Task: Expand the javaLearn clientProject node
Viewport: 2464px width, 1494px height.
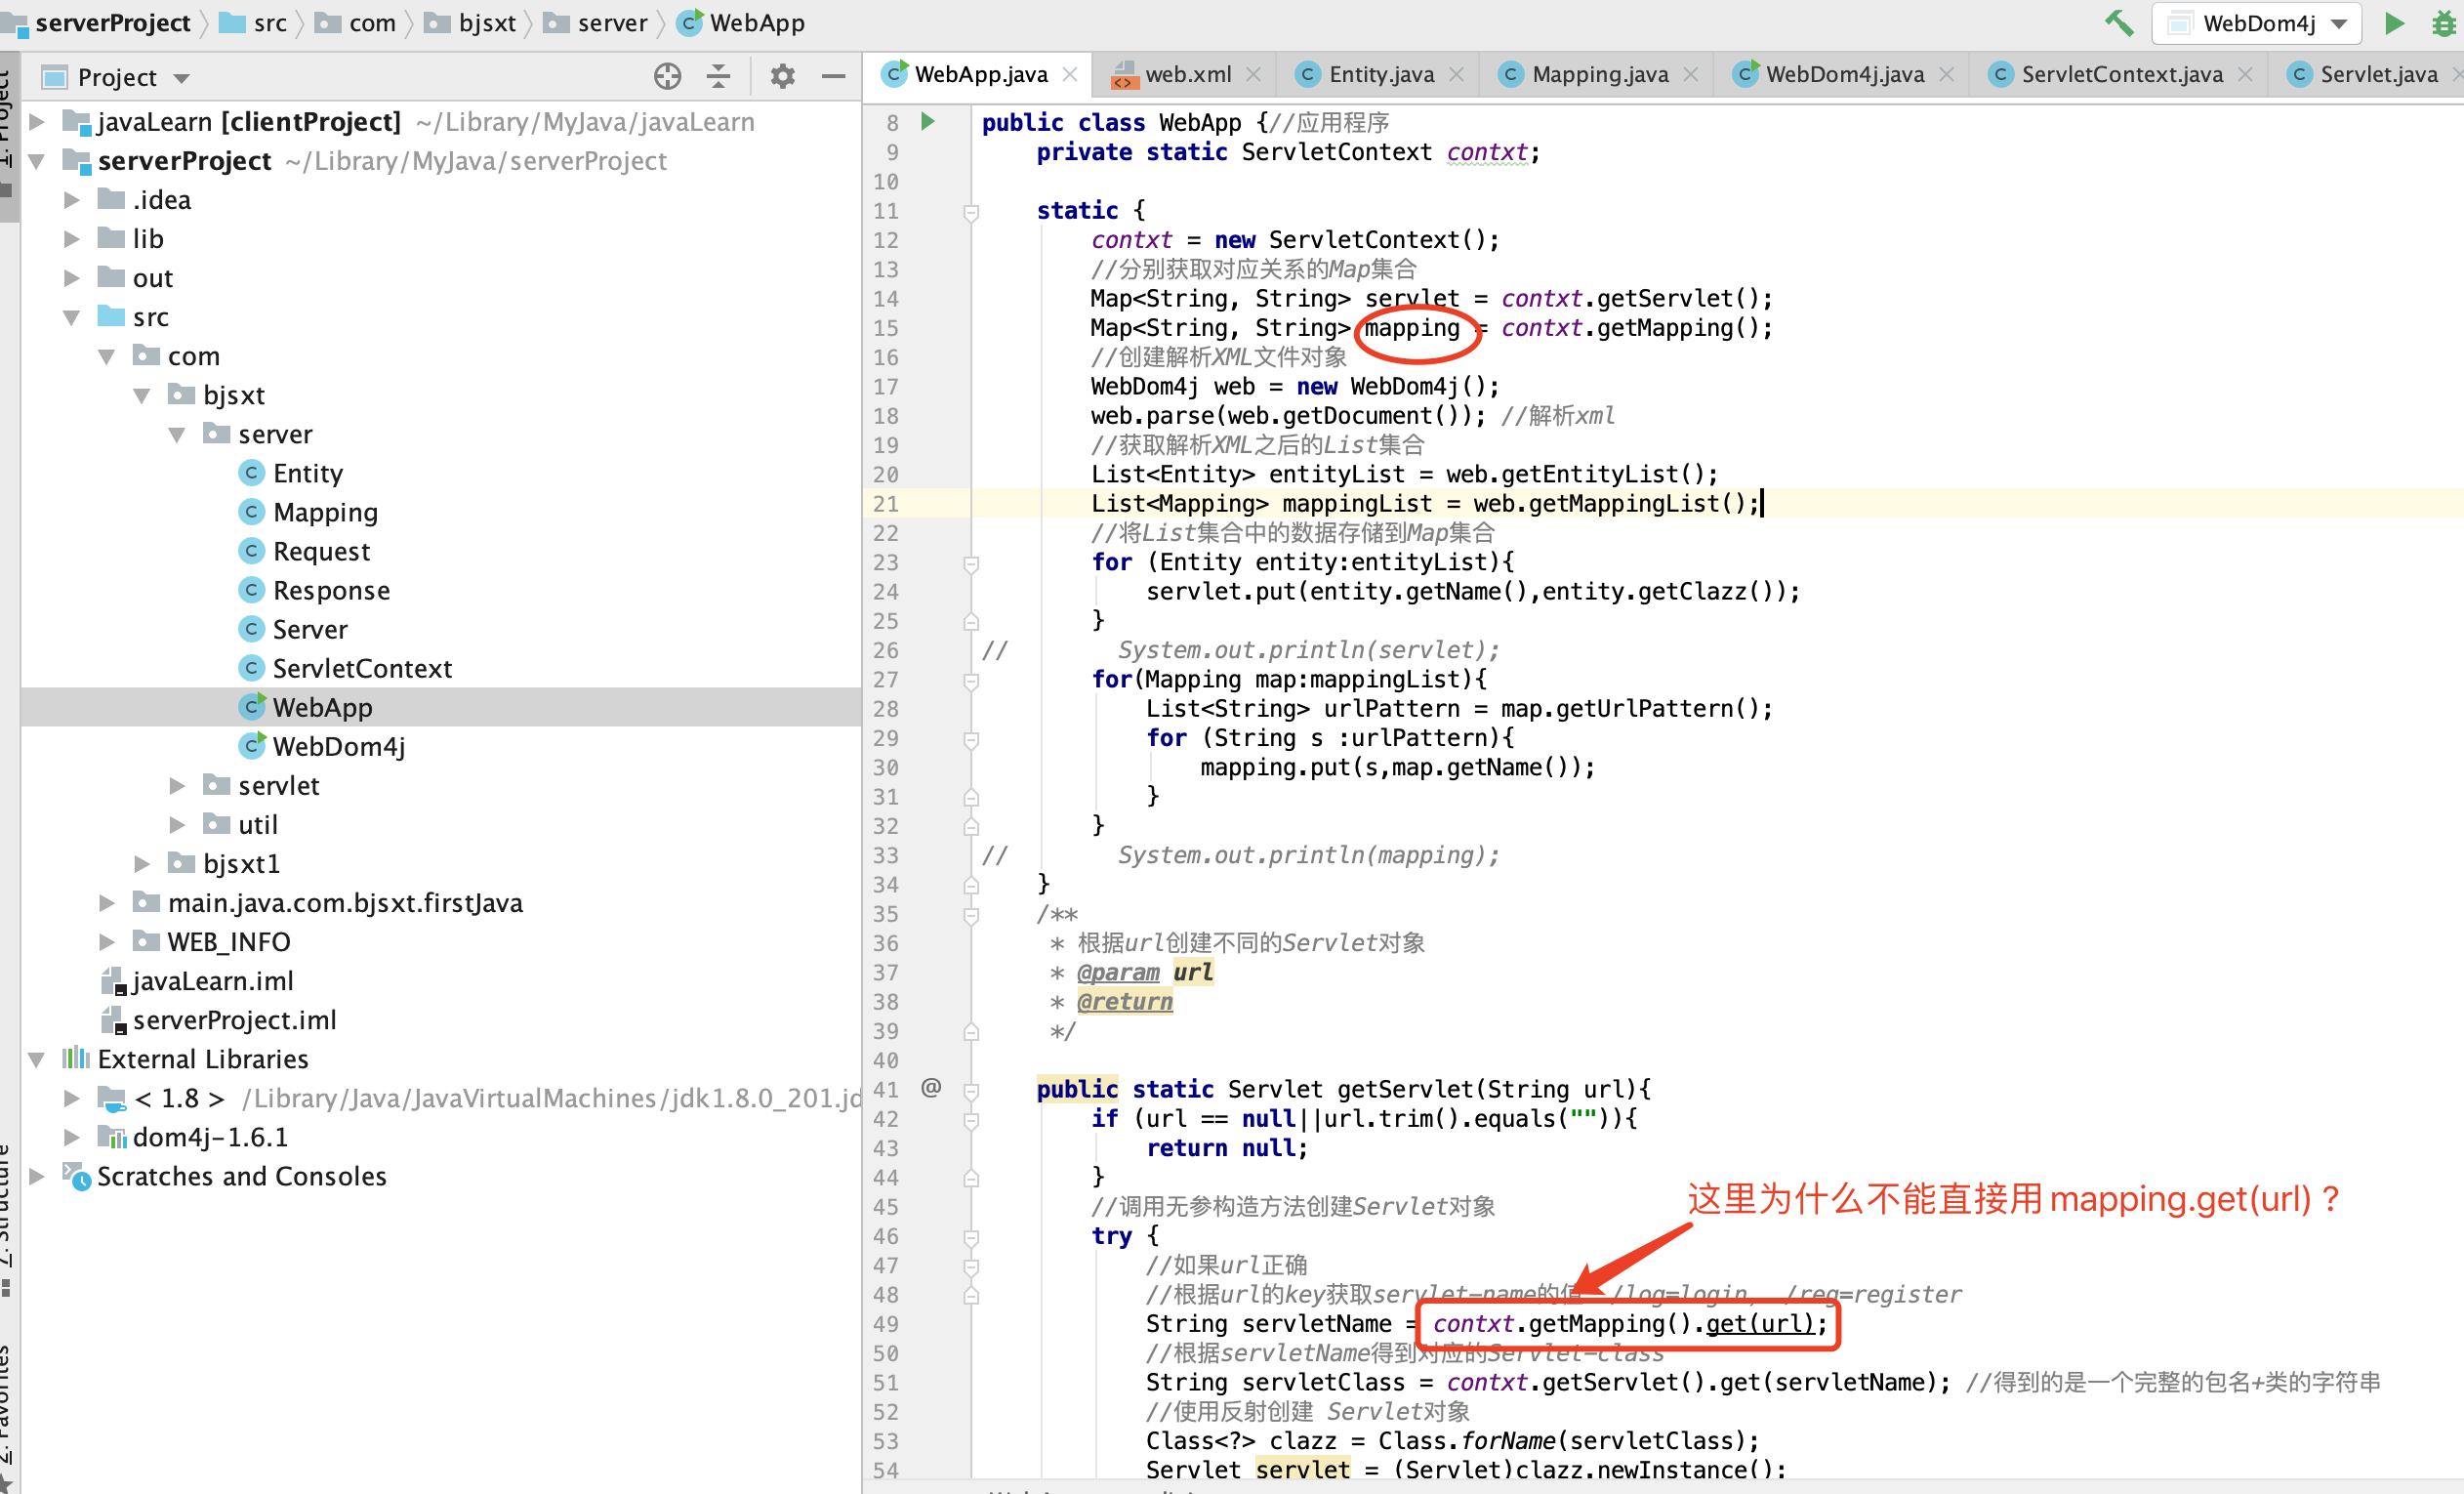Action: [37, 122]
